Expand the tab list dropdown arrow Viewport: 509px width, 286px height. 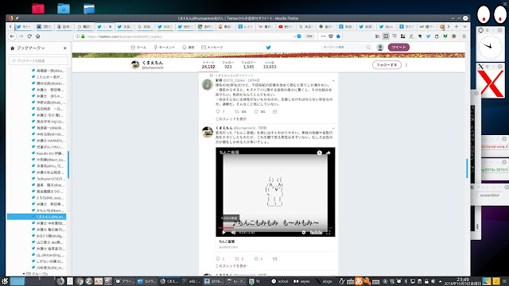[x=464, y=26]
